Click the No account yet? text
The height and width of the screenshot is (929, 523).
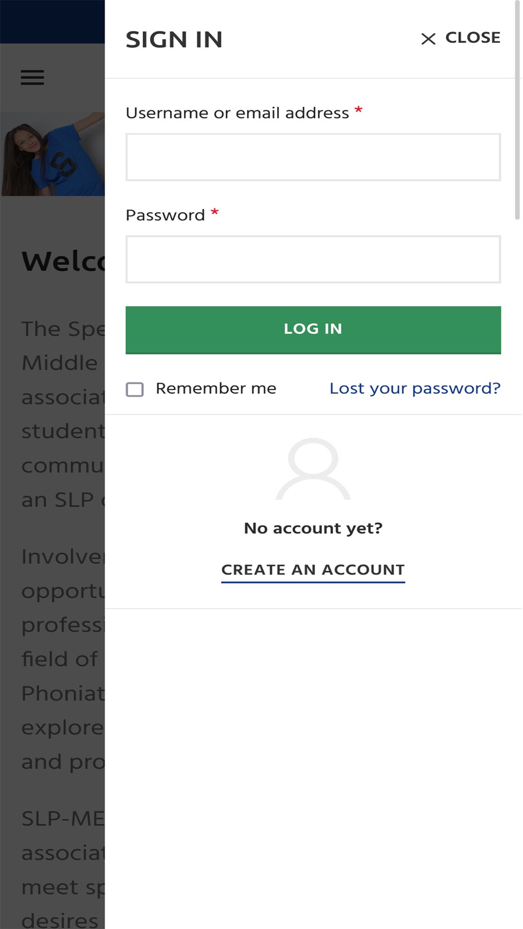[313, 528]
